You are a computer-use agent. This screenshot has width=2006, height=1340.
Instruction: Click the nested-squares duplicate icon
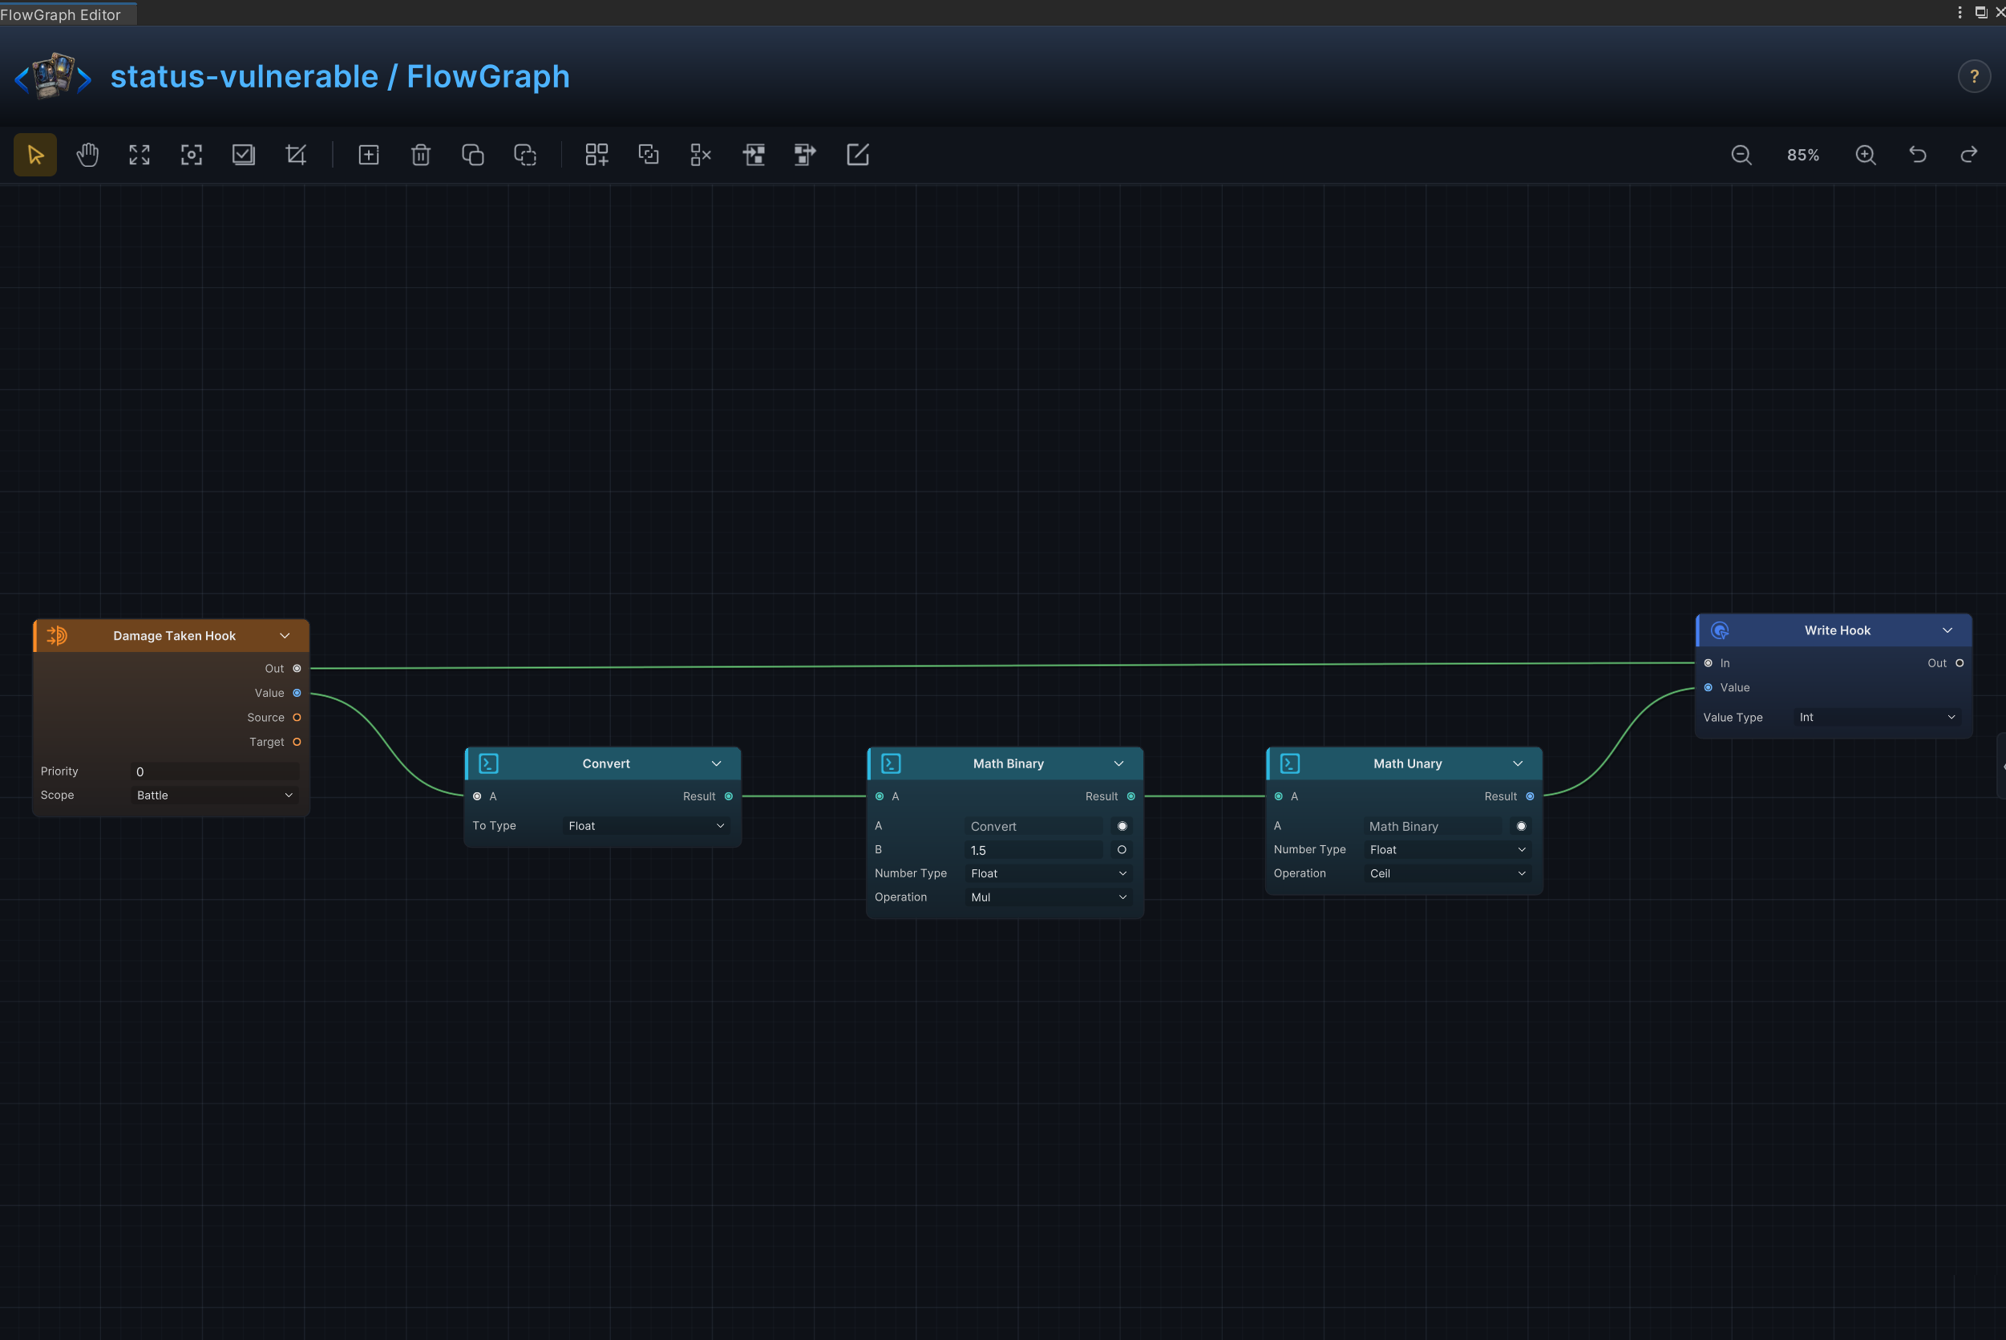click(649, 155)
